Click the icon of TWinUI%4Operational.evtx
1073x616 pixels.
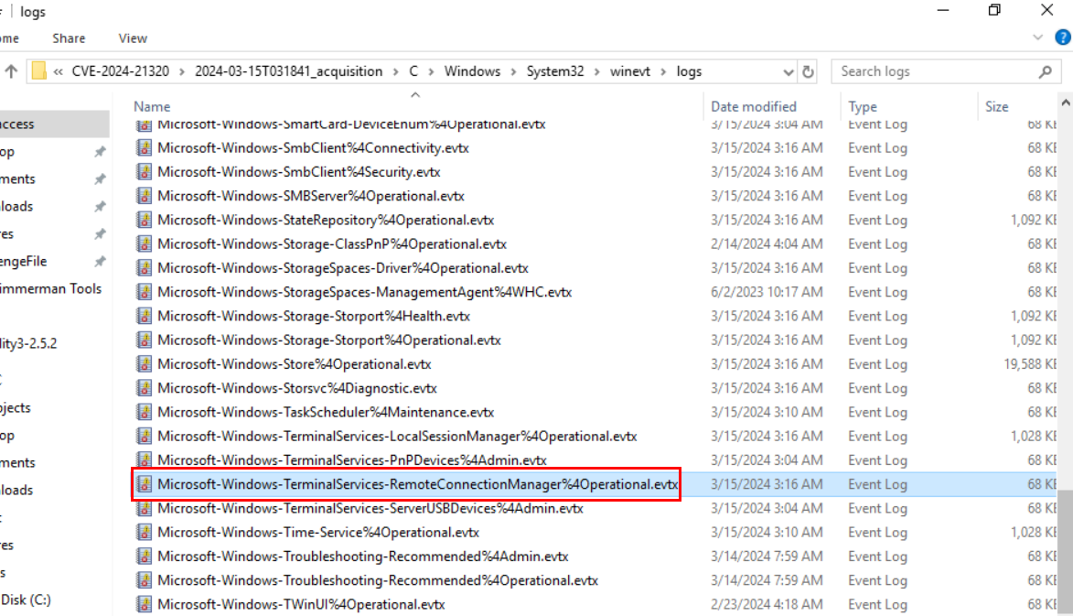click(x=144, y=604)
